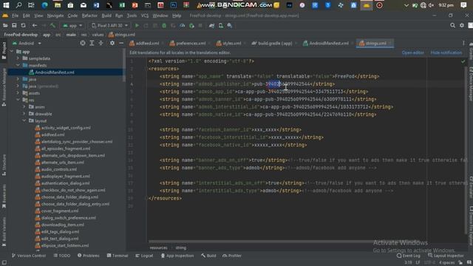
Task: Collapse the layout folder
Action: (x=24, y=120)
